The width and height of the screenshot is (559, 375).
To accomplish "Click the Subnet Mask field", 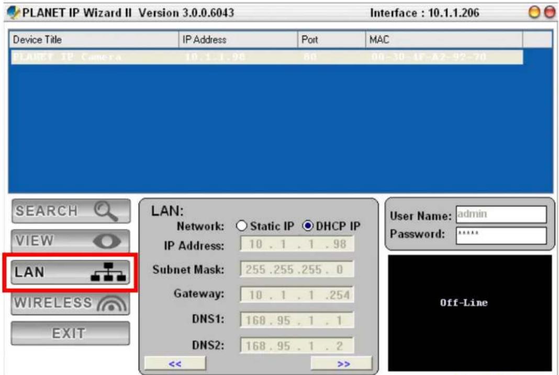I will point(297,269).
